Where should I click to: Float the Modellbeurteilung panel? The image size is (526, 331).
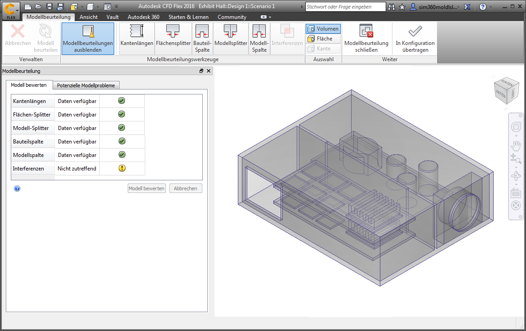[x=201, y=71]
